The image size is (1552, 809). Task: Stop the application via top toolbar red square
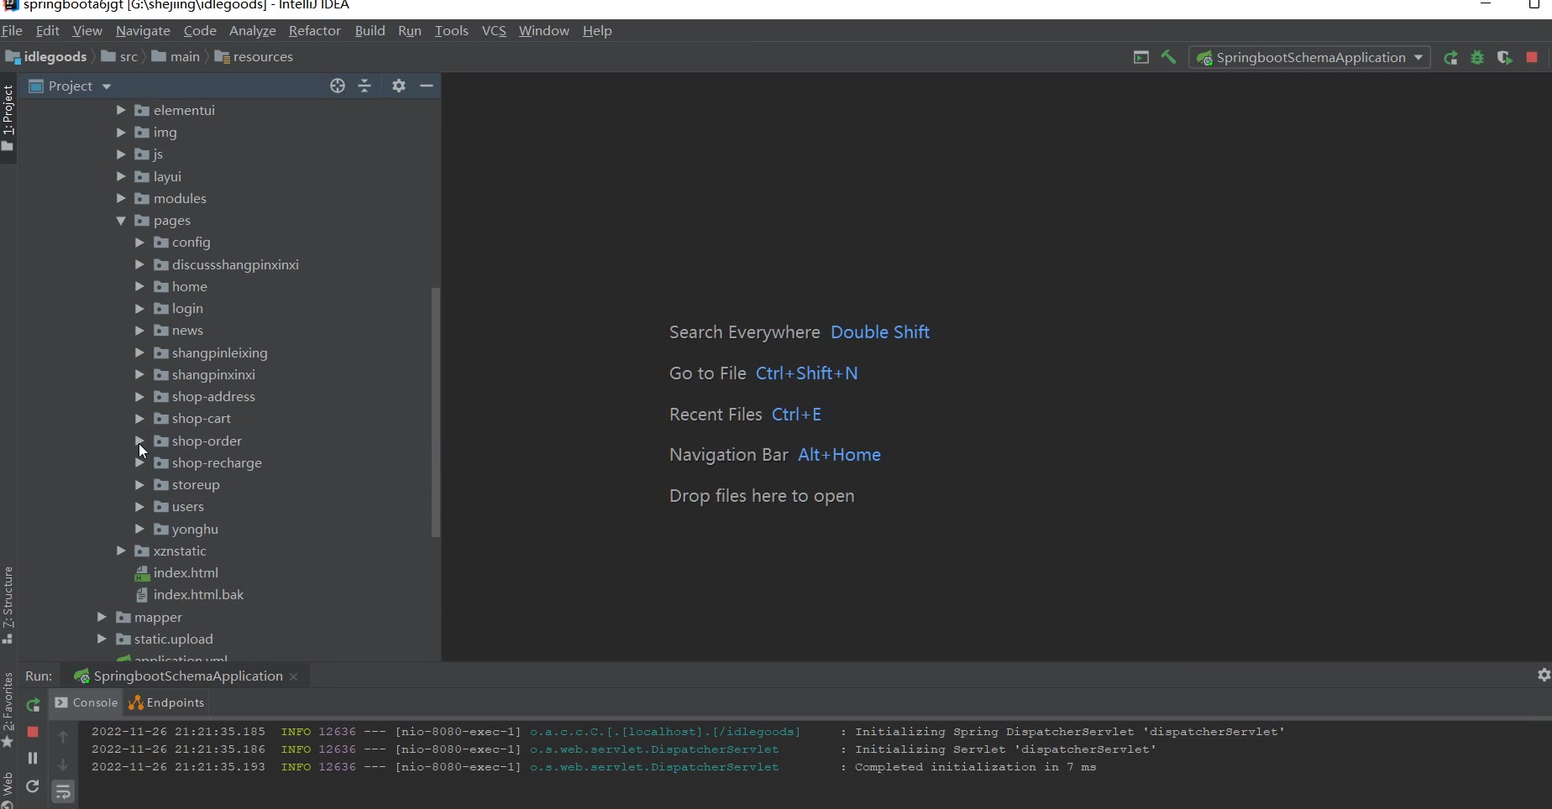[x=1532, y=57]
